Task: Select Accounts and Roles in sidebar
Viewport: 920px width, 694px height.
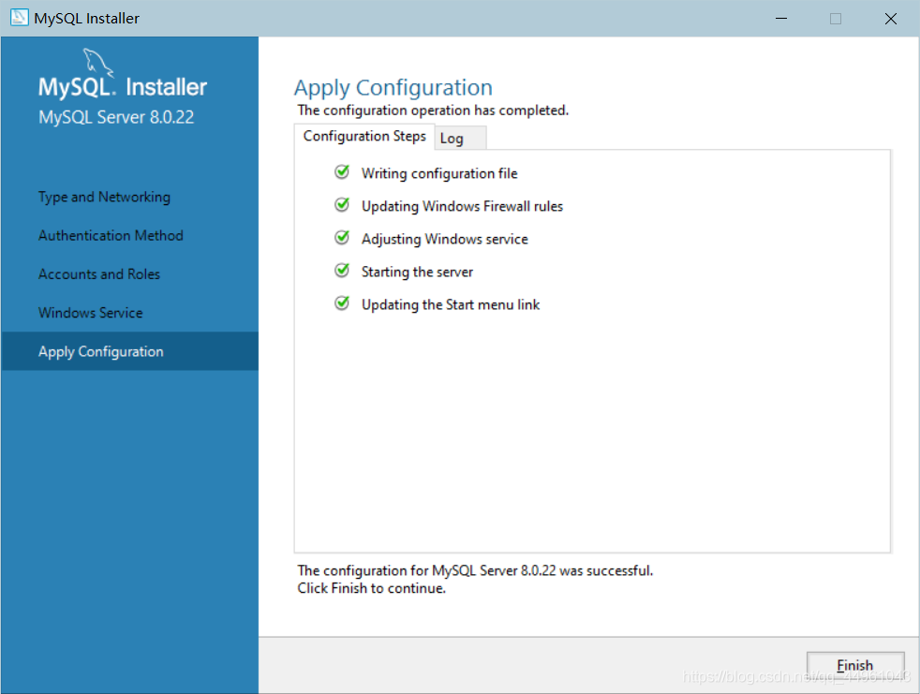Action: [x=99, y=273]
